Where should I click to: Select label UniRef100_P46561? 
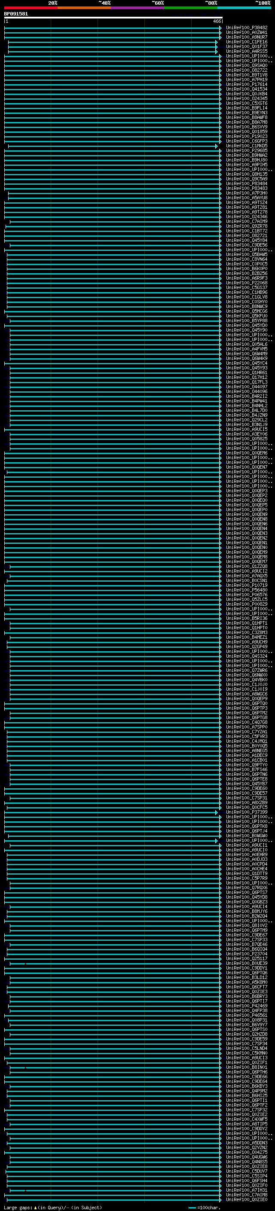[x=247, y=1016]
